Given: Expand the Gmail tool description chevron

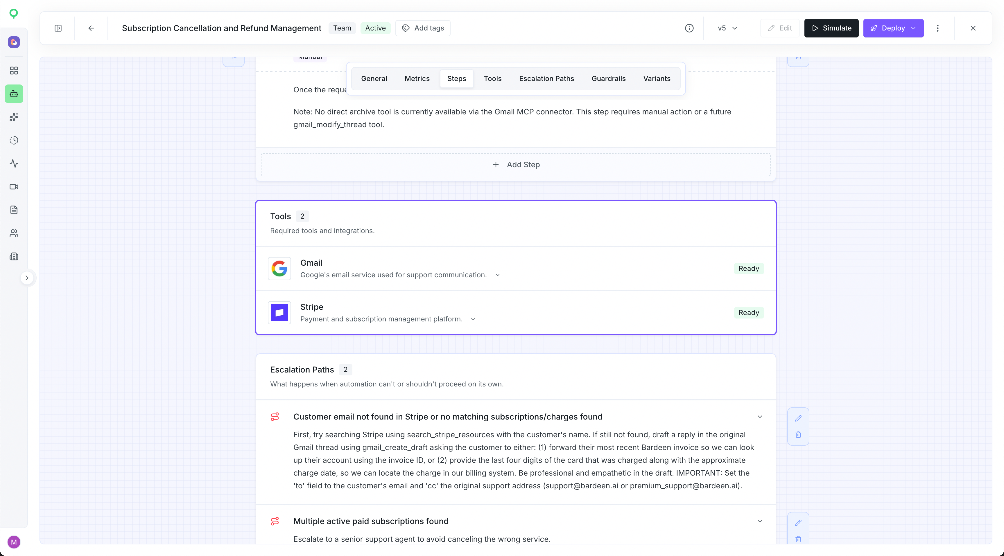Looking at the screenshot, I should pos(497,275).
